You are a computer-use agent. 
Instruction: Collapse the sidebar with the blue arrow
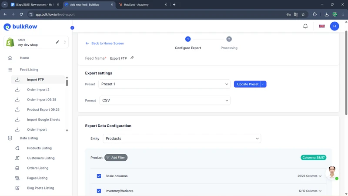tap(72, 27)
